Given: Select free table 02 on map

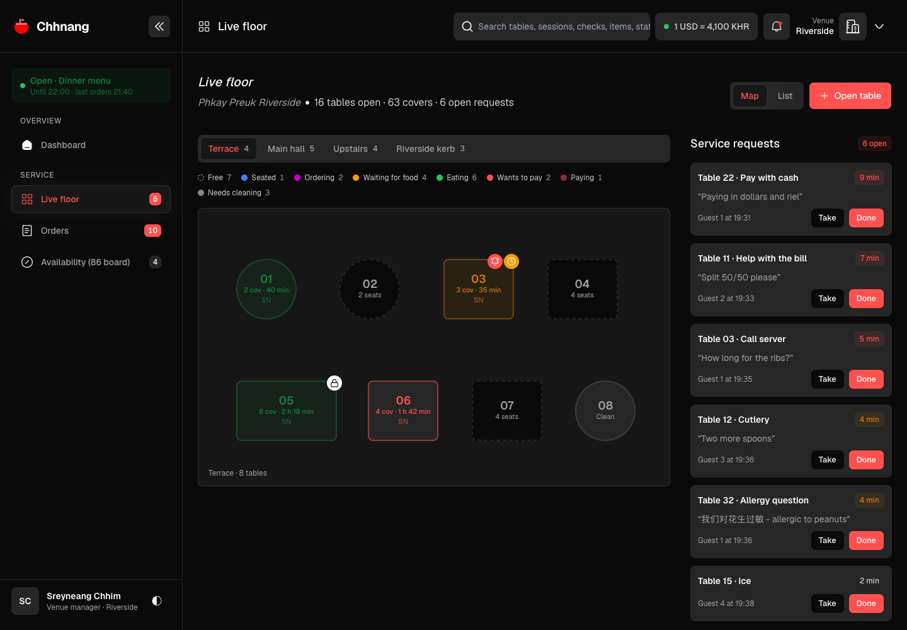Looking at the screenshot, I should pos(370,289).
